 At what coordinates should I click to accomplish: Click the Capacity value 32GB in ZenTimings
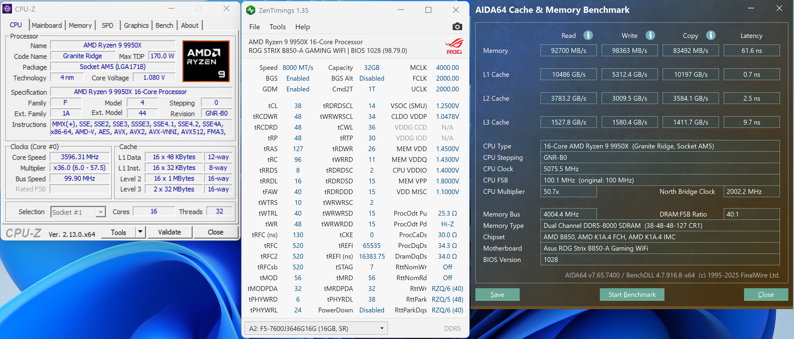(x=371, y=68)
